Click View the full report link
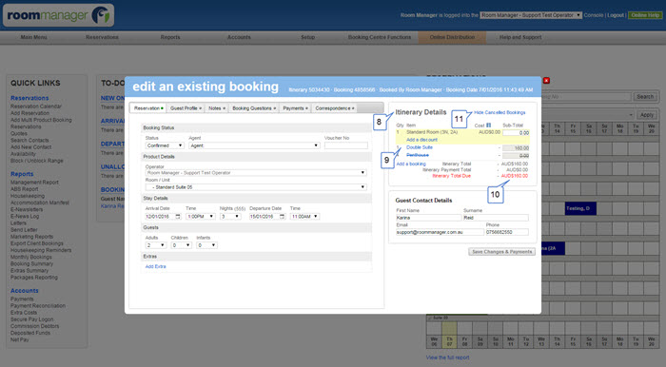Viewport: 666px width, 367px height. point(448,357)
